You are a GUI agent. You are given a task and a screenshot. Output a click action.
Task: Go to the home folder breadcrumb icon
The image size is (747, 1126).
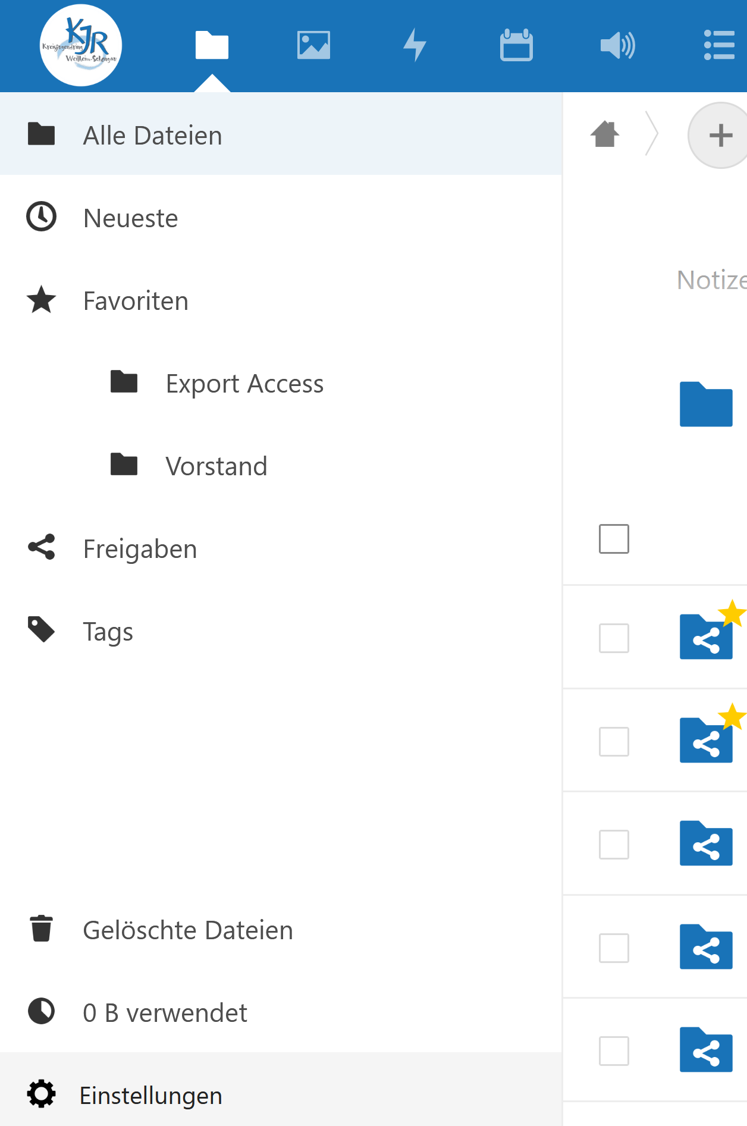605,134
